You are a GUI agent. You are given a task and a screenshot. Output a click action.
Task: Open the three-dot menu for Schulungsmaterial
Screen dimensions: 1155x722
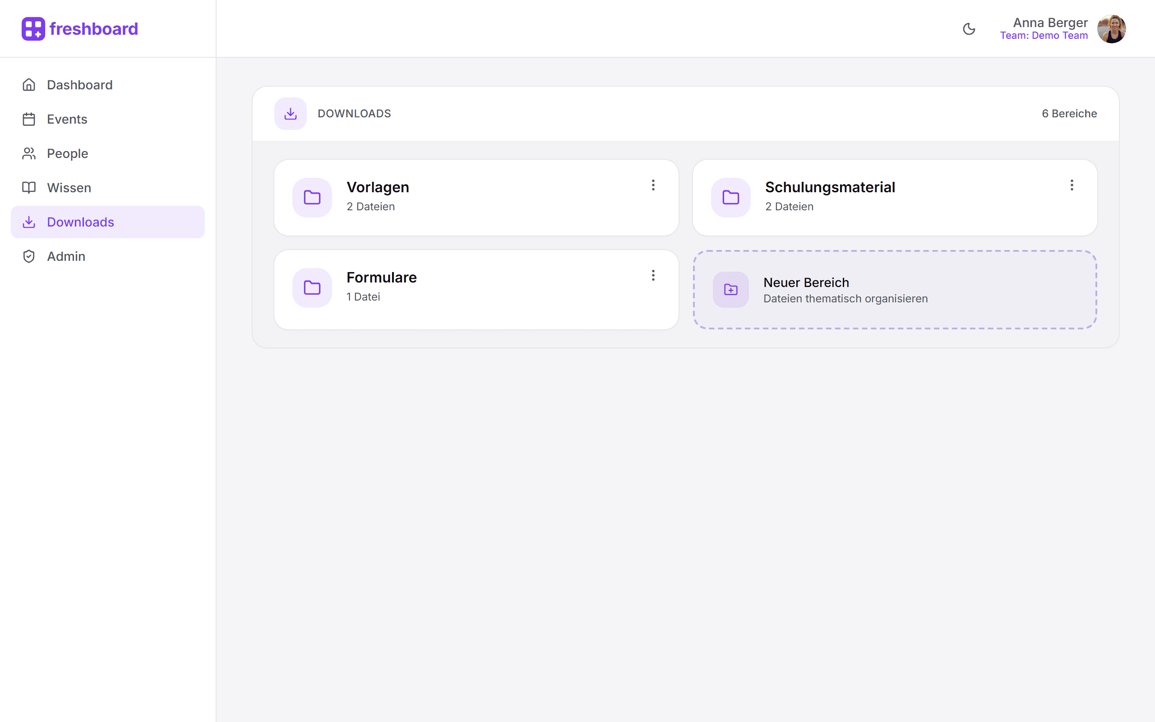click(x=1072, y=185)
